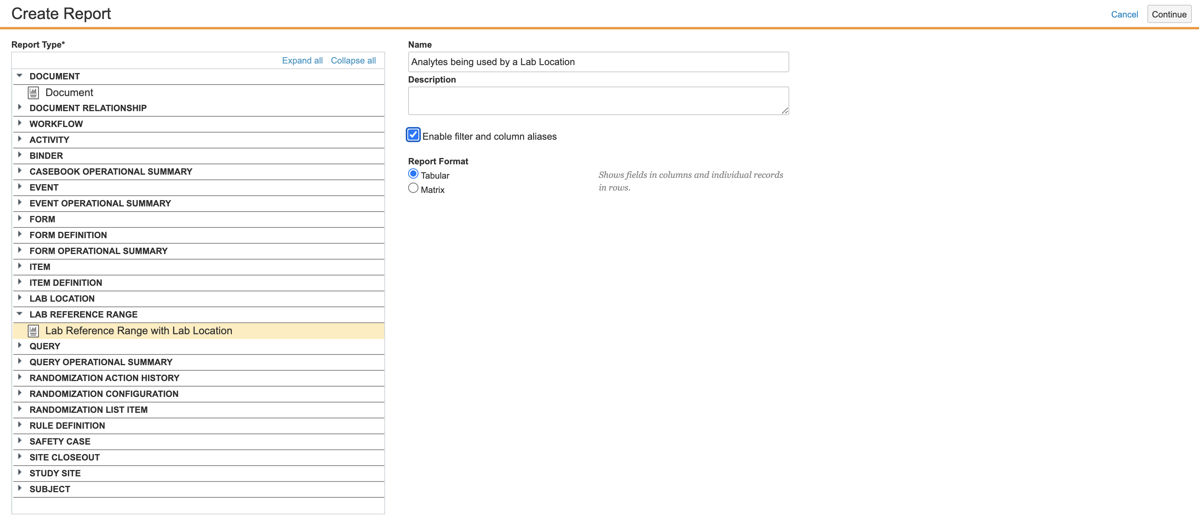Click into the report Name field

pos(598,62)
